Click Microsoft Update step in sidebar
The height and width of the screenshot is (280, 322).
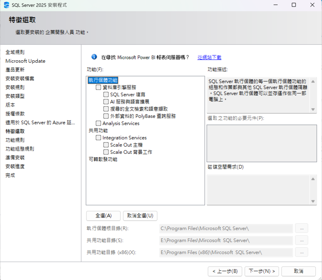(25, 61)
